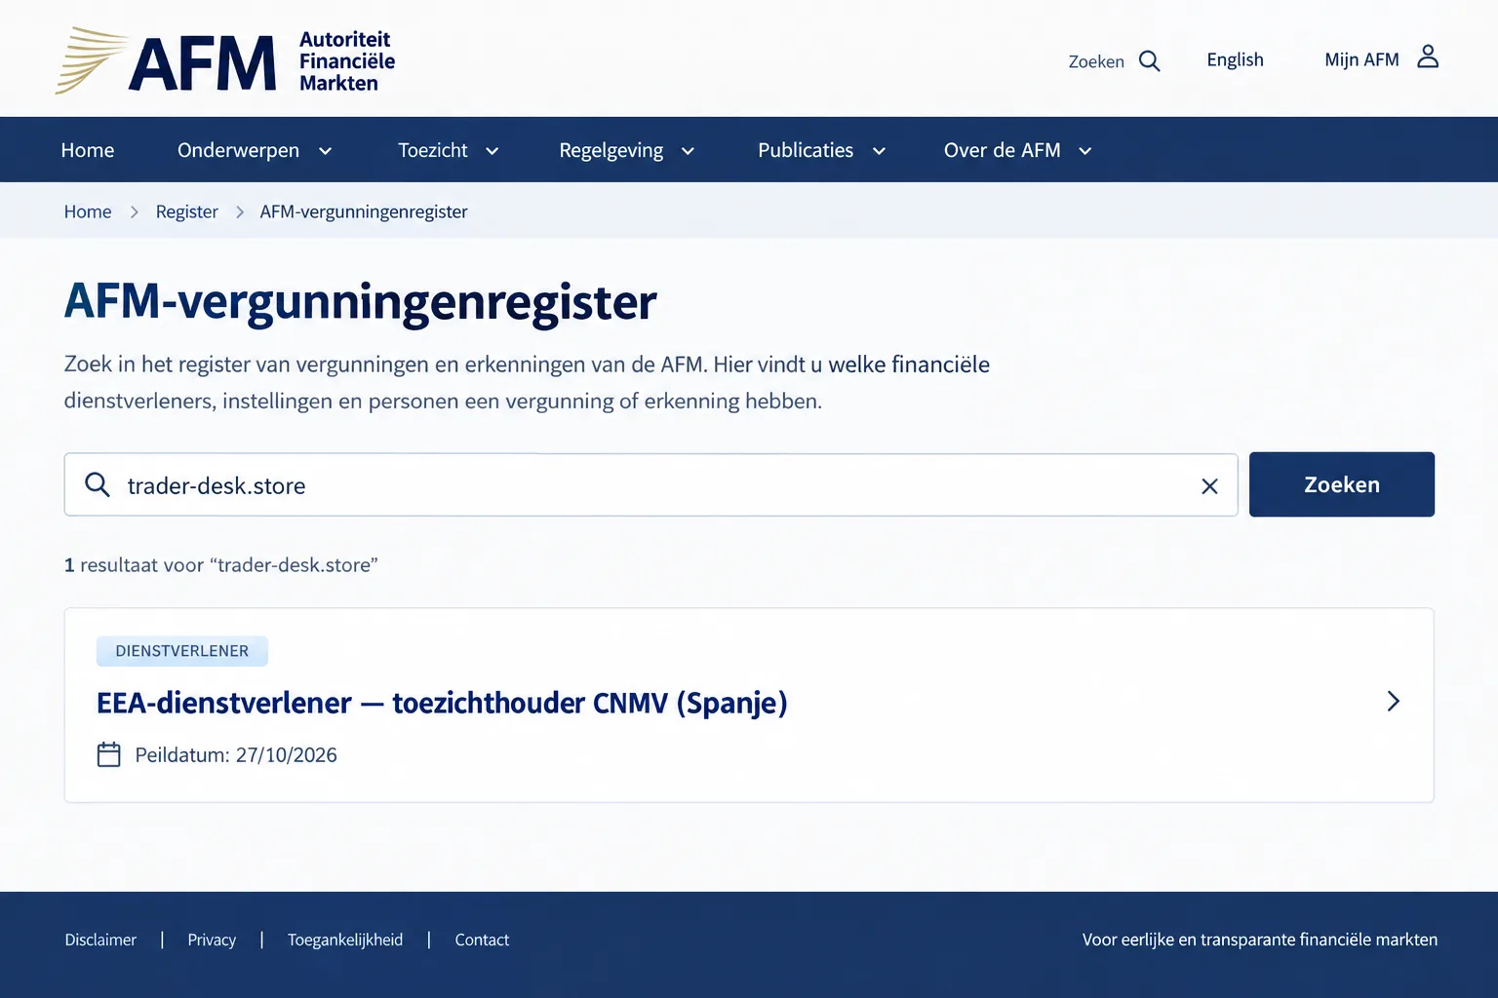Click the magnifier icon inside the search box

[98, 484]
